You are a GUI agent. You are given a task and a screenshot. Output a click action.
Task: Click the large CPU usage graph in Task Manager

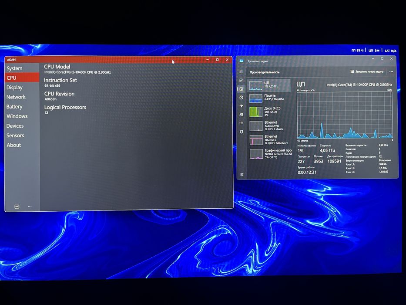pos(345,115)
